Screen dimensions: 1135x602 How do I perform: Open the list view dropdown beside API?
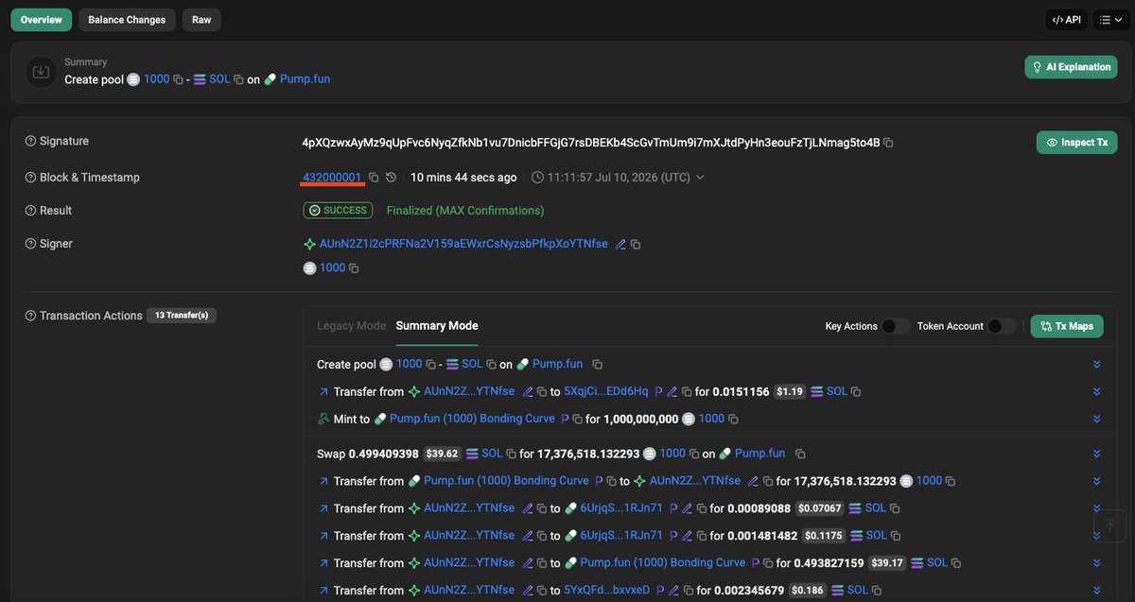[x=1111, y=19]
